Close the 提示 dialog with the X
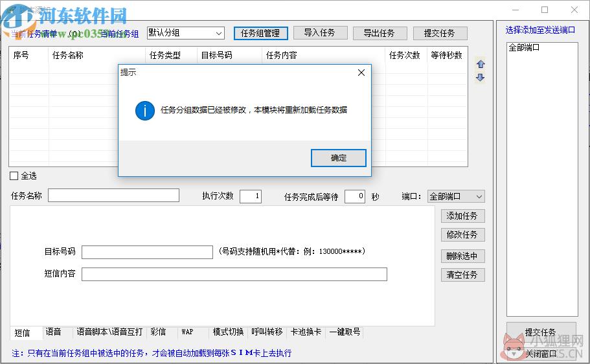 (361, 73)
